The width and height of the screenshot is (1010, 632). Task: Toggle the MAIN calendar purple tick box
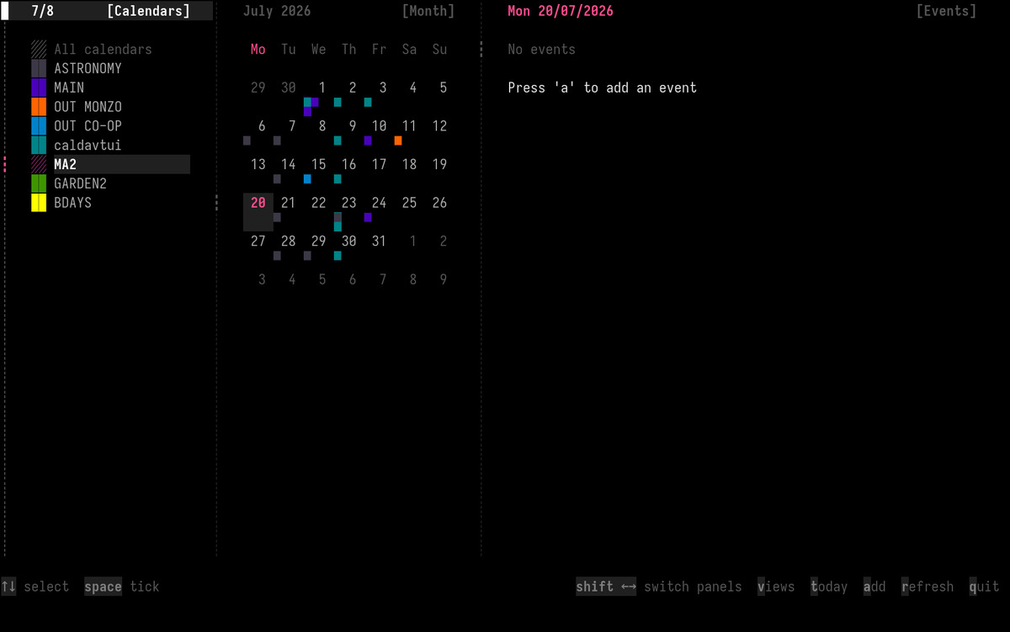point(39,88)
